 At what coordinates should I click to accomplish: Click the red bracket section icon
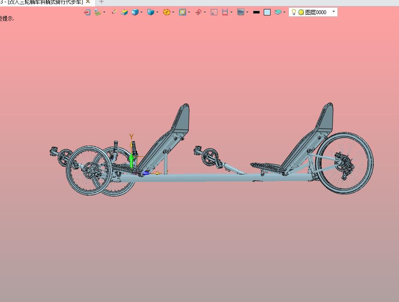point(225,12)
